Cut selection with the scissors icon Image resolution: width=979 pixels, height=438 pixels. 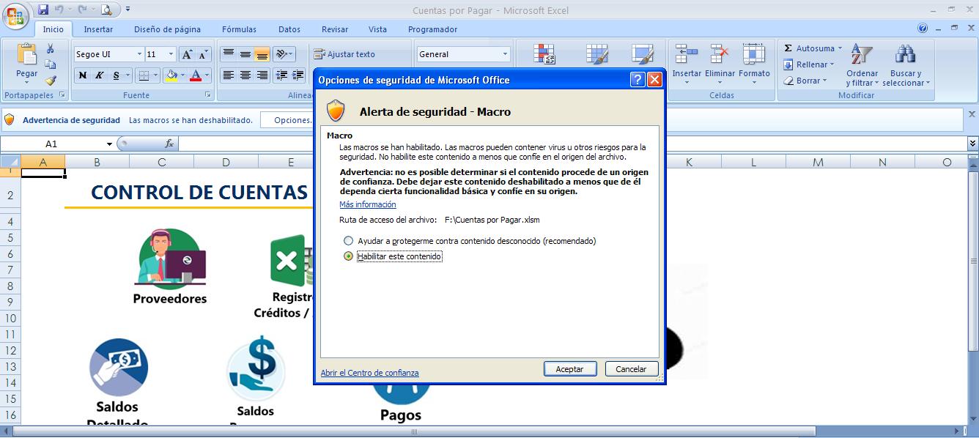coord(51,49)
